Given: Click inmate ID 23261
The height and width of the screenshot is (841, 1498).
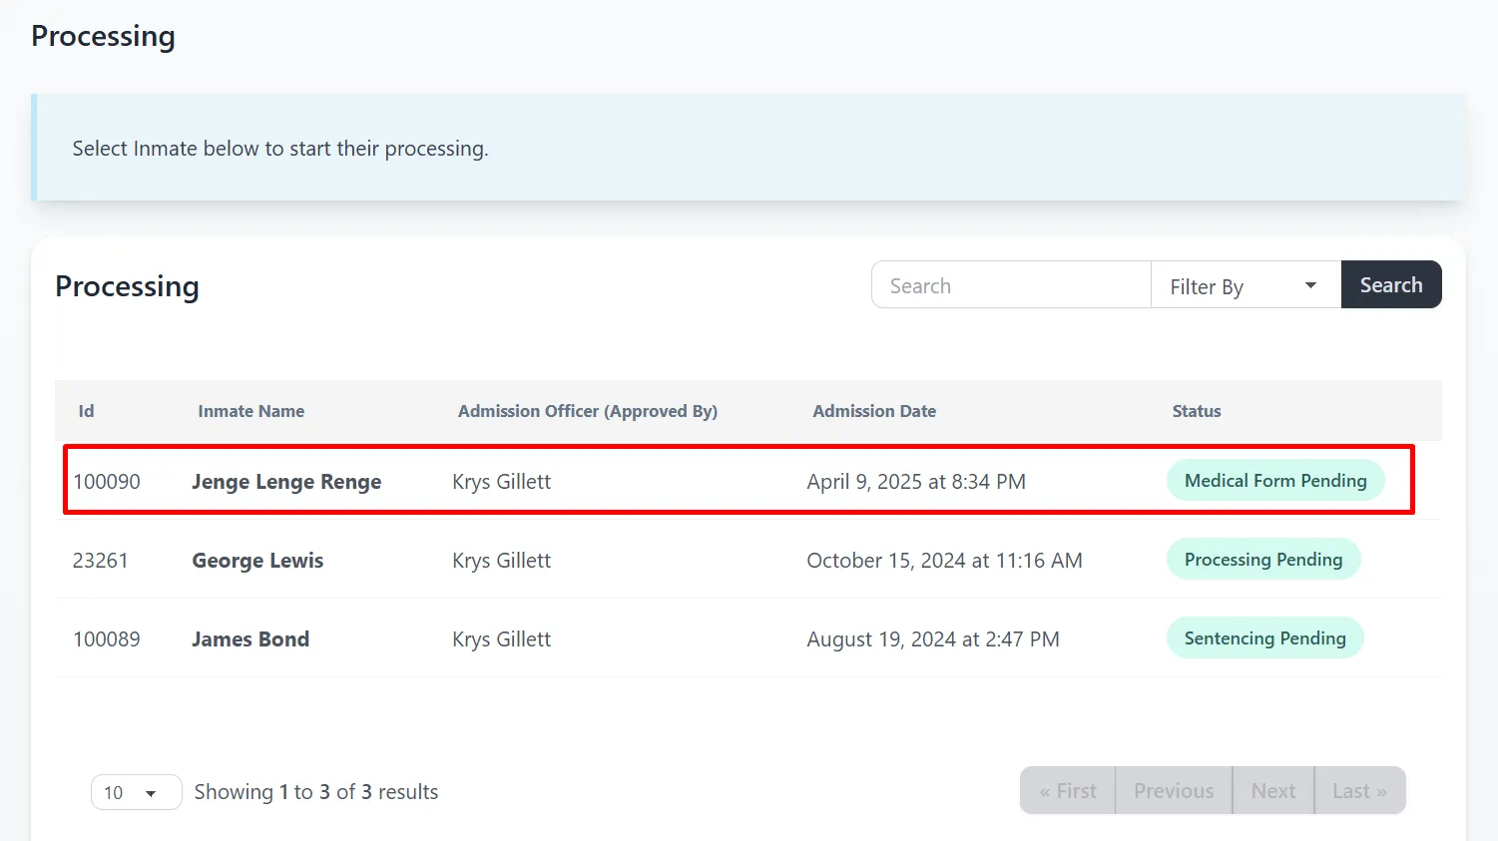Looking at the screenshot, I should (x=101, y=561).
